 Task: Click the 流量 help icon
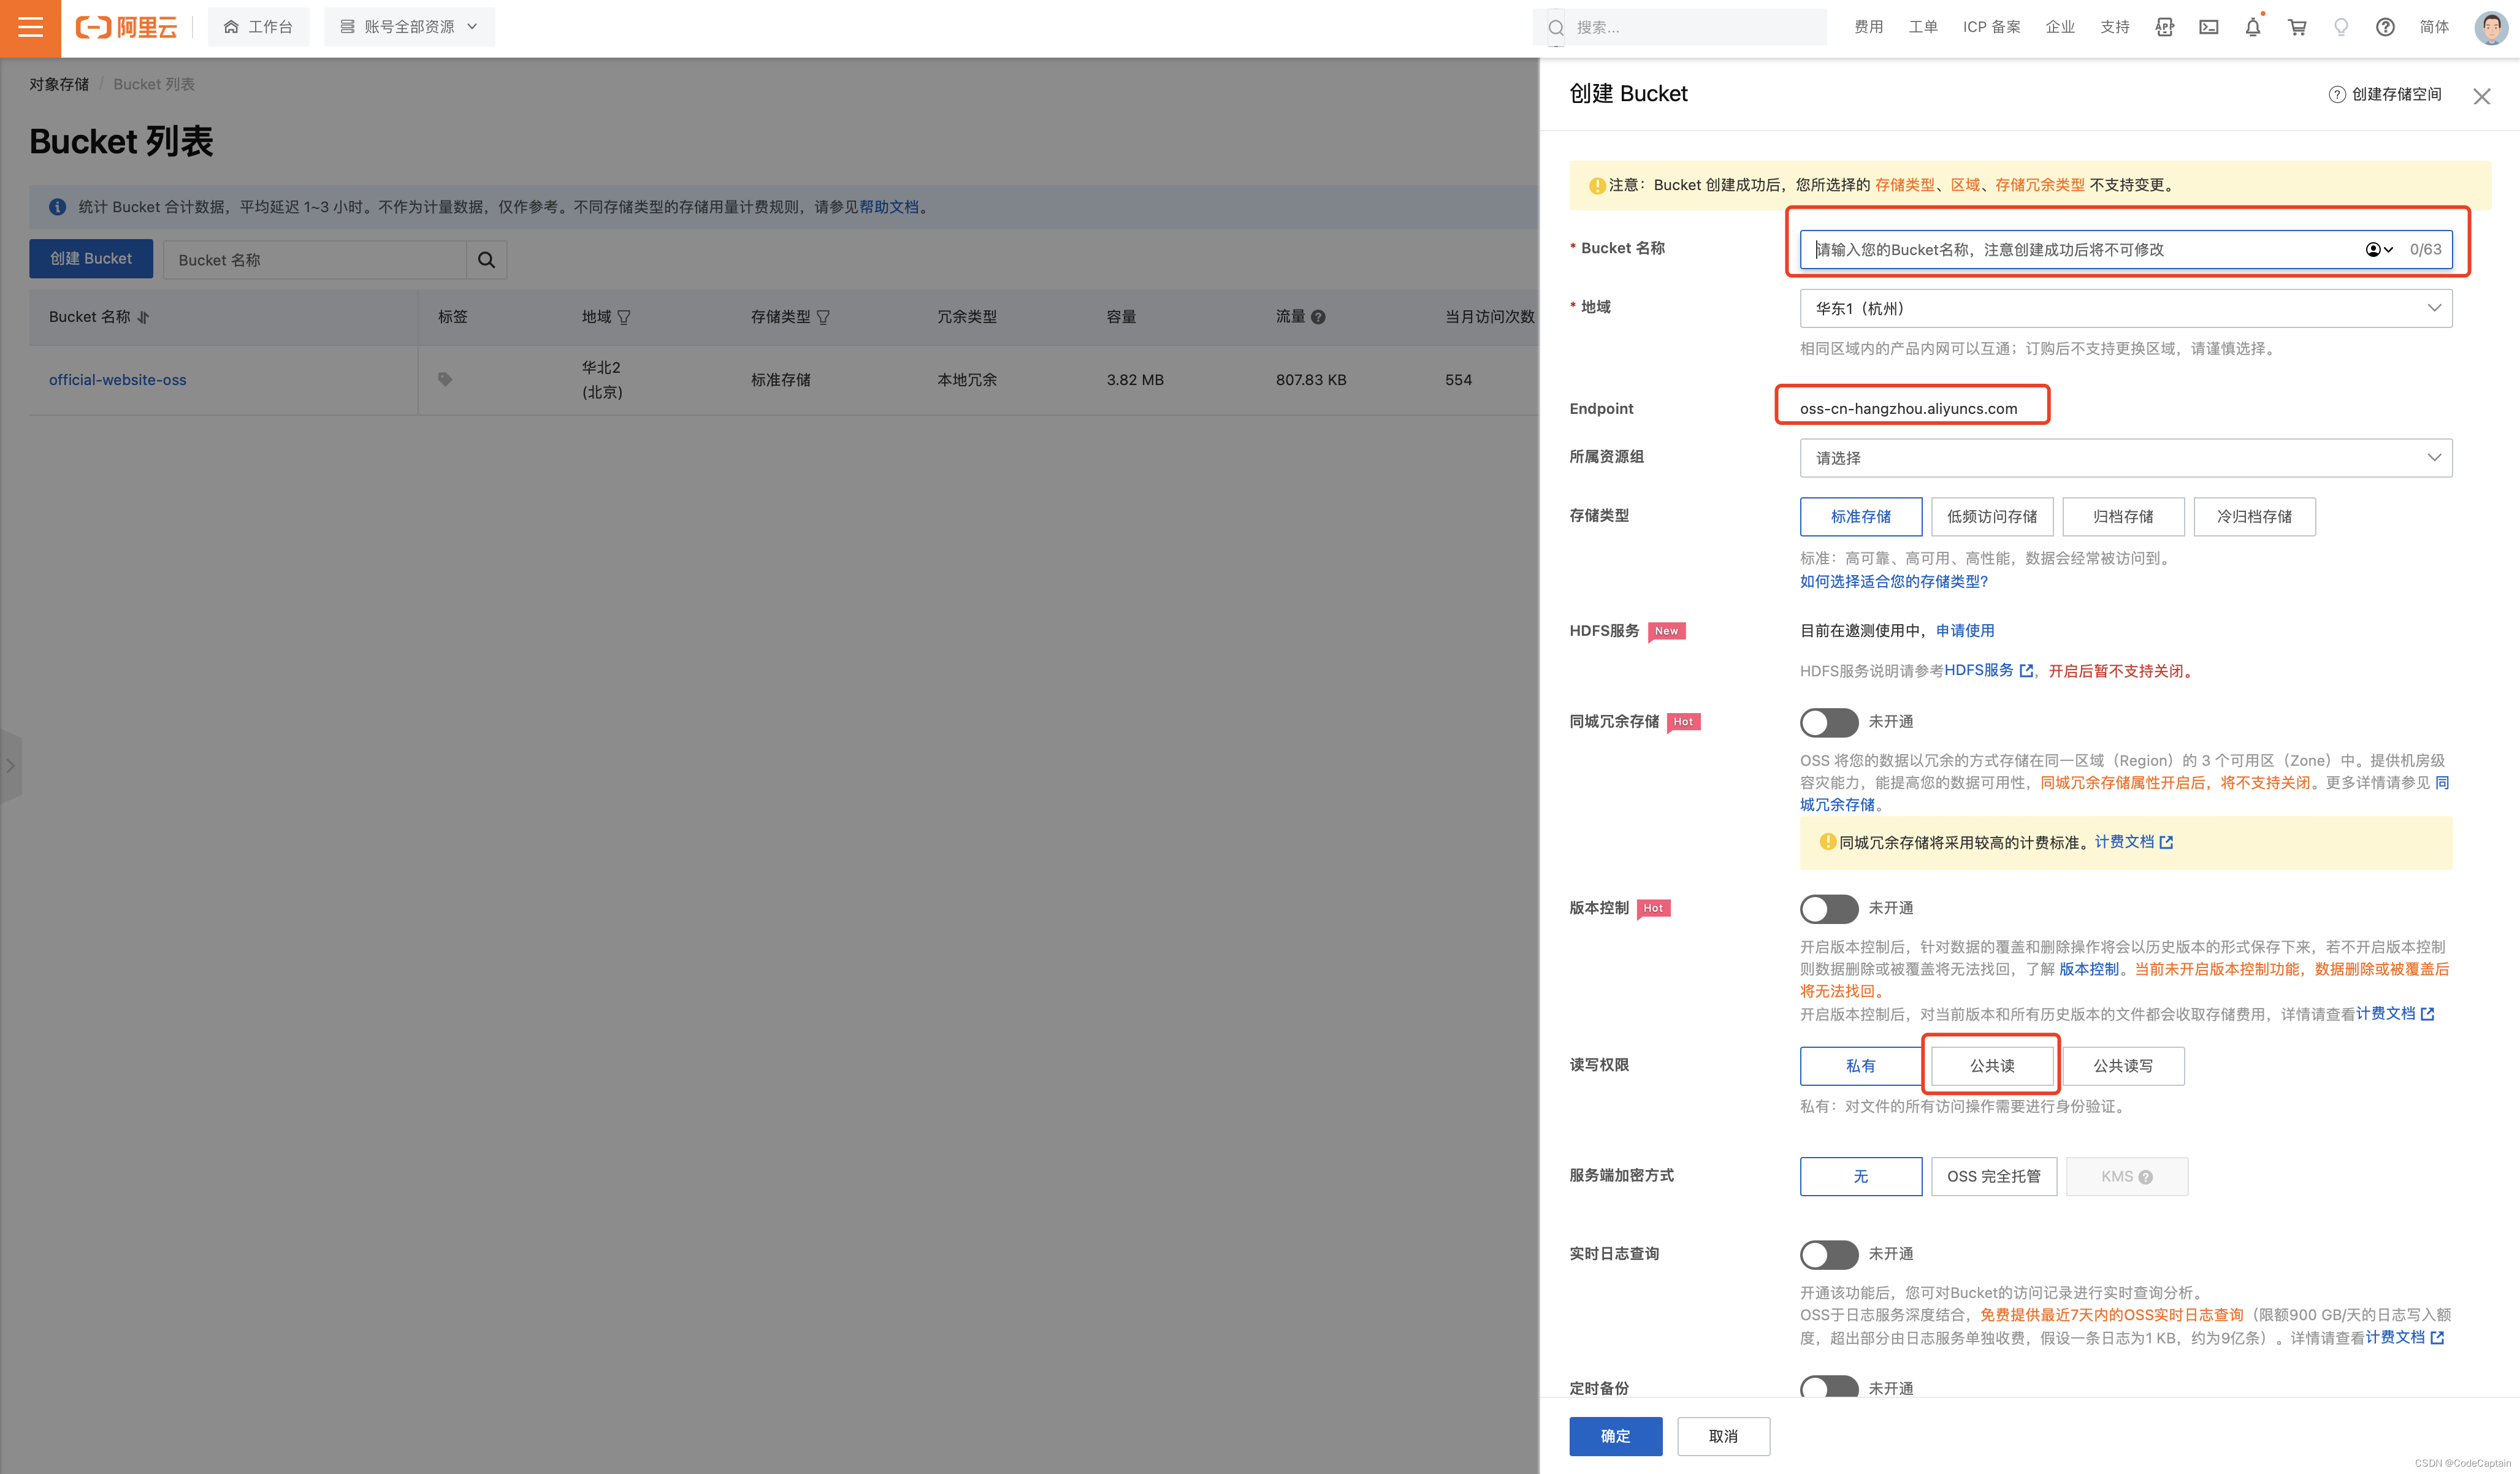(1318, 317)
